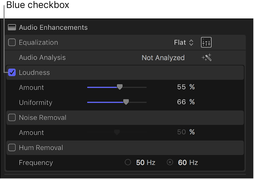This screenshot has height=179, width=254.
Task: Click the Noise Removal Amount slider handle
Action: (x=117, y=132)
